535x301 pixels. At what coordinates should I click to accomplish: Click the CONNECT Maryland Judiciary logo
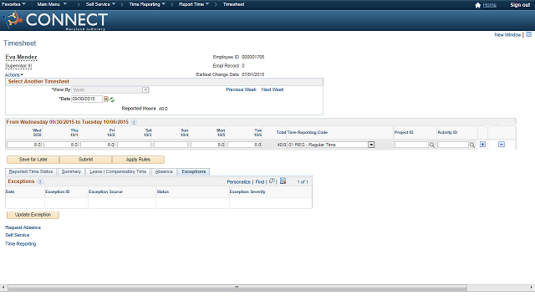(x=55, y=20)
